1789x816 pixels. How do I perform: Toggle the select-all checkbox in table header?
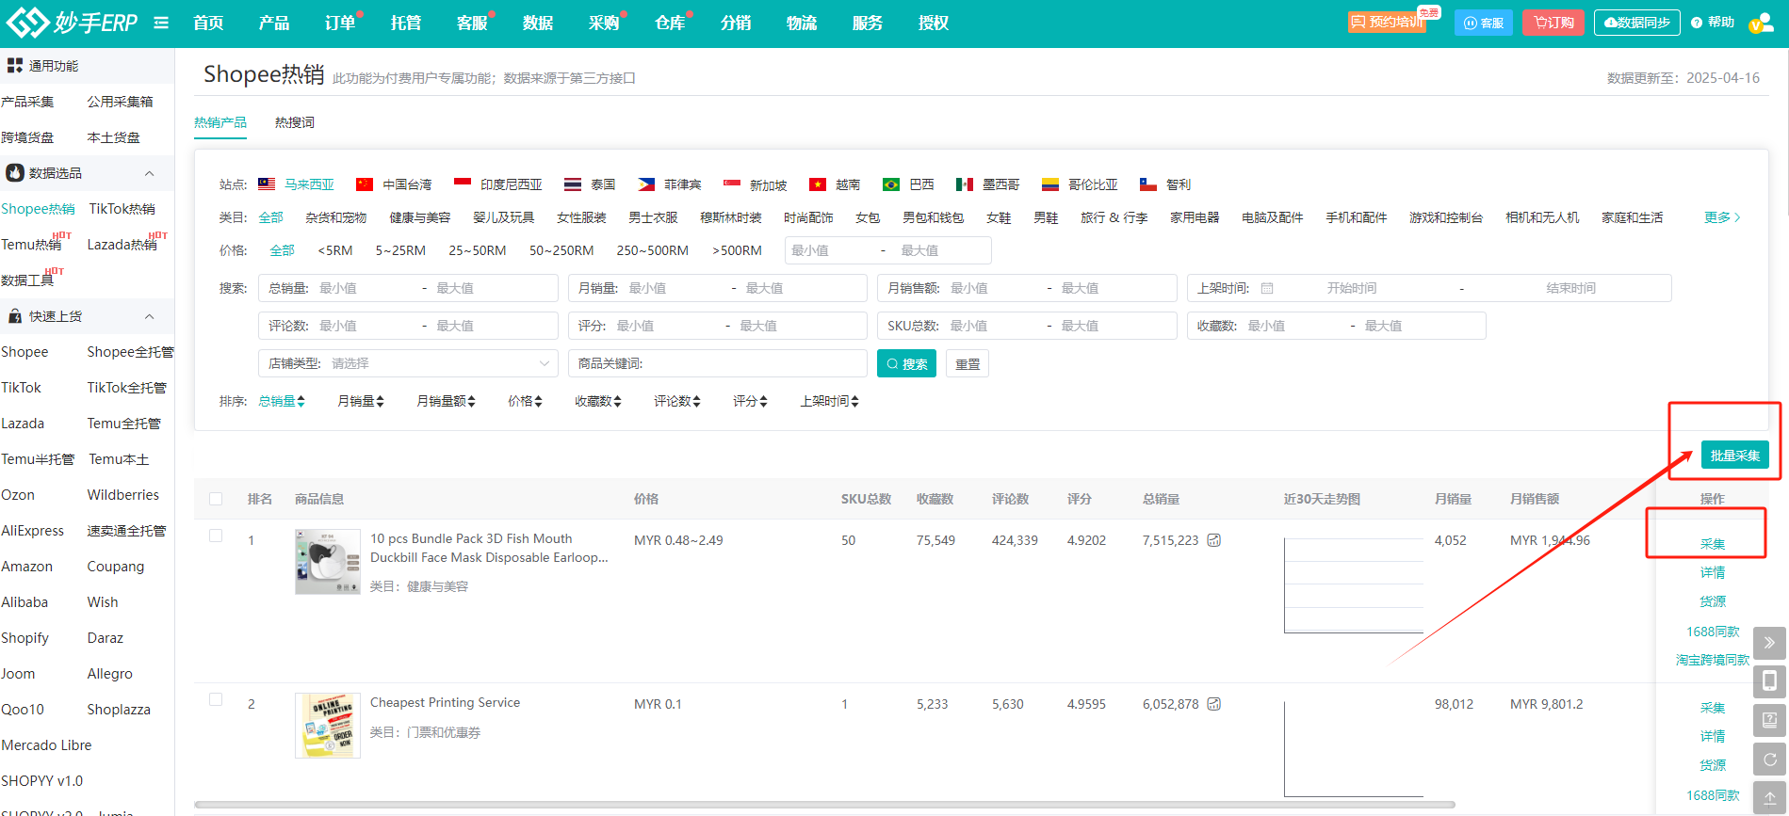coord(216,499)
